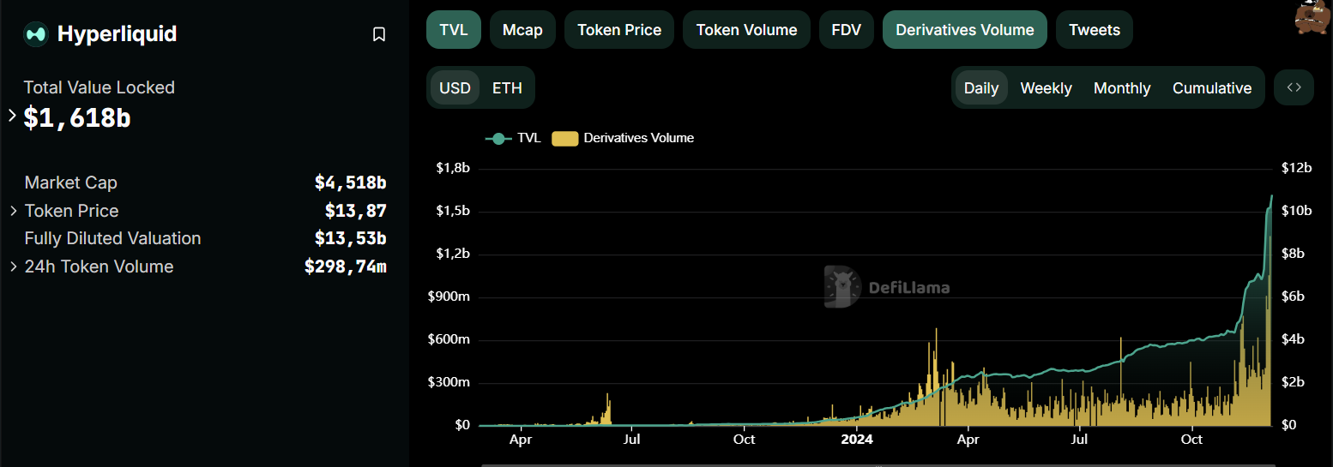Select the Weekly interval tab
Viewport: 1333px width, 467px height.
(x=1046, y=88)
